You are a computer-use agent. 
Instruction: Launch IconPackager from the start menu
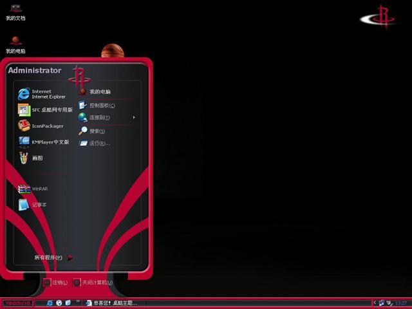[41, 126]
